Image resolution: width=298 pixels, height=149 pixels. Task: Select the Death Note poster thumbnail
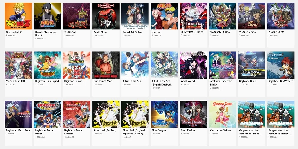[106, 16]
